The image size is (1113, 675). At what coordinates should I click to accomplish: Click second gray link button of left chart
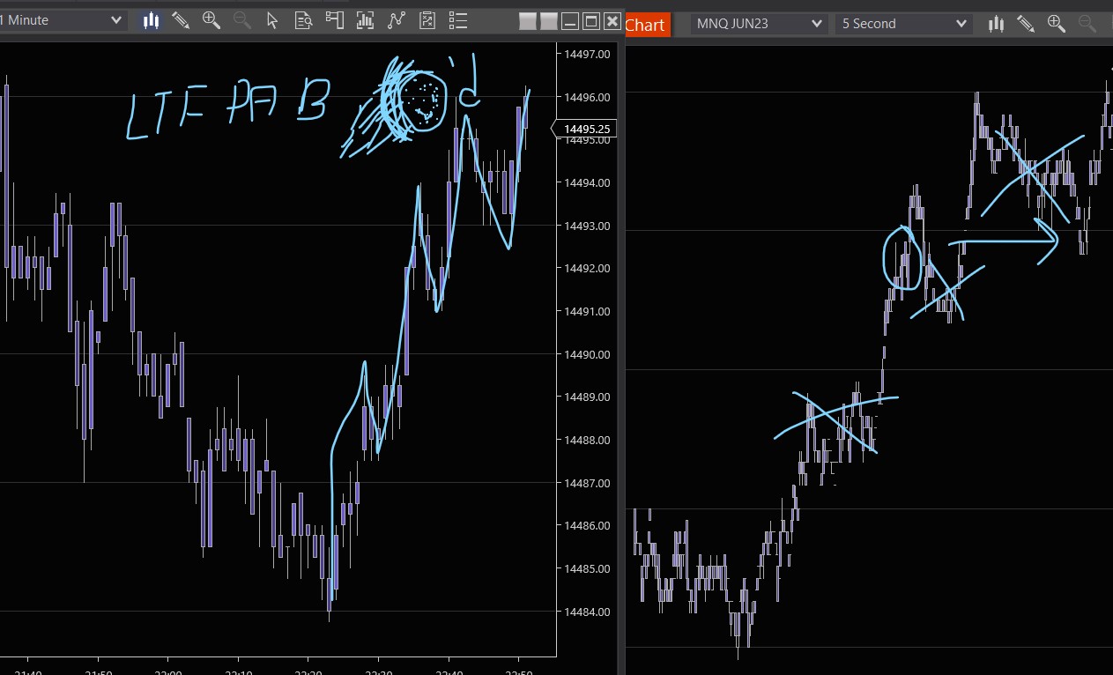548,21
